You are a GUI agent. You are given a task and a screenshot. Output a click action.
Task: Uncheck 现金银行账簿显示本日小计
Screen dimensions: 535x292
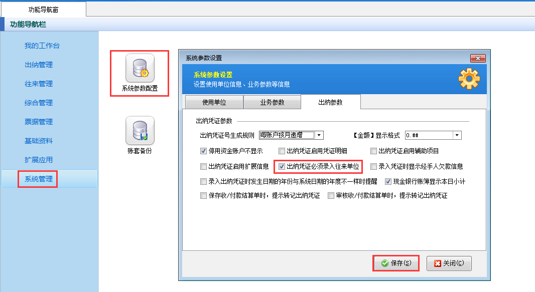coord(388,182)
